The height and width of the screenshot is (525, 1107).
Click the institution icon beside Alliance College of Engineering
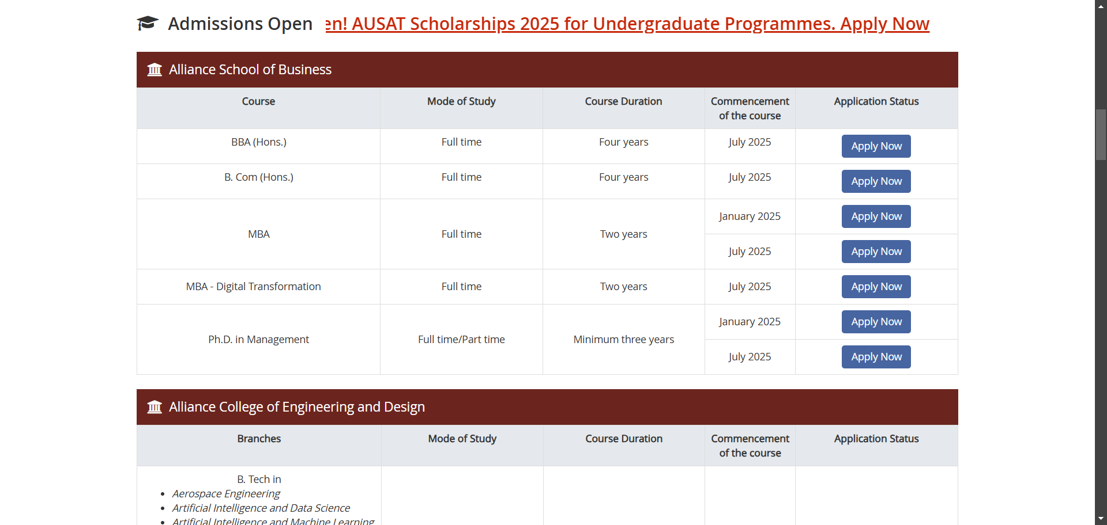[x=155, y=407]
